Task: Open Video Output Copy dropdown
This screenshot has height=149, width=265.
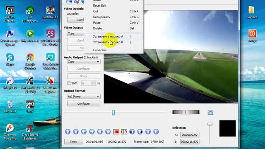Action: [x=76, y=33]
